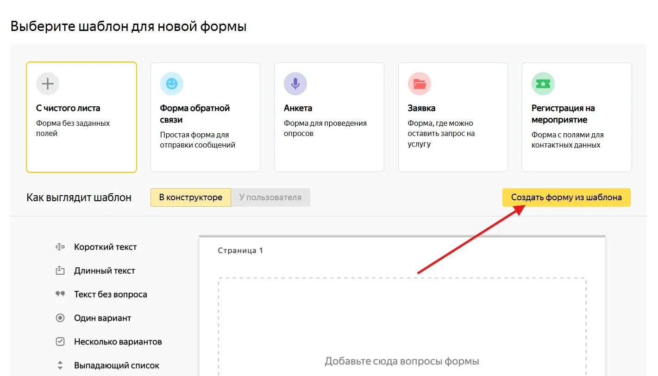Select the С чистого листа template card
This screenshot has height=376, width=658.
point(81,117)
